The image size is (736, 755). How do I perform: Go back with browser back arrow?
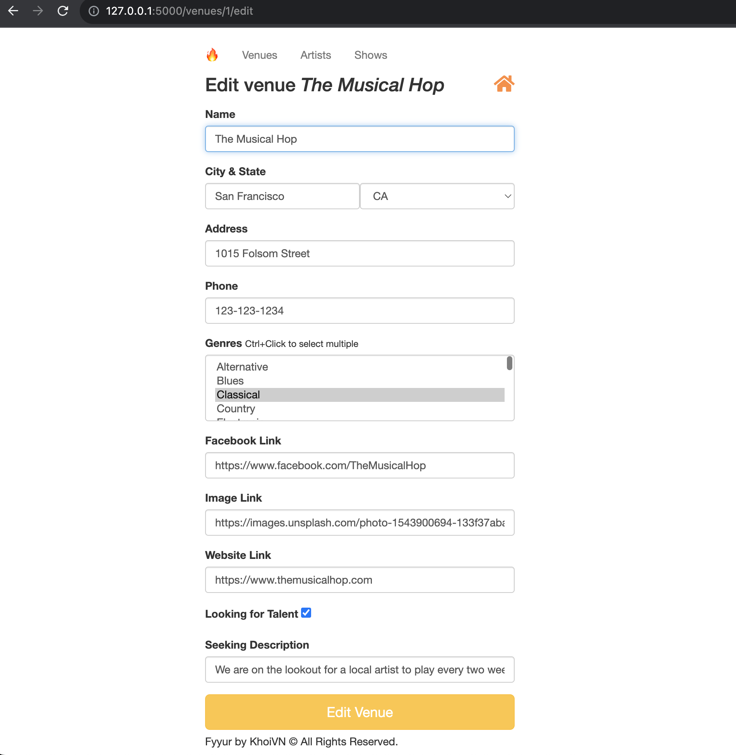(13, 11)
